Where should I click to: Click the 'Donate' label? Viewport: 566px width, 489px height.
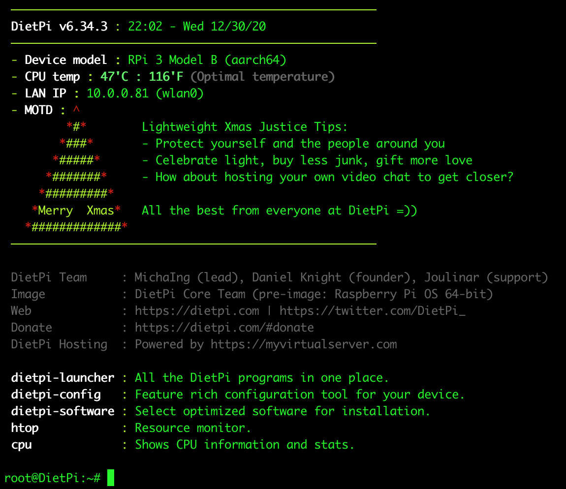(32, 327)
